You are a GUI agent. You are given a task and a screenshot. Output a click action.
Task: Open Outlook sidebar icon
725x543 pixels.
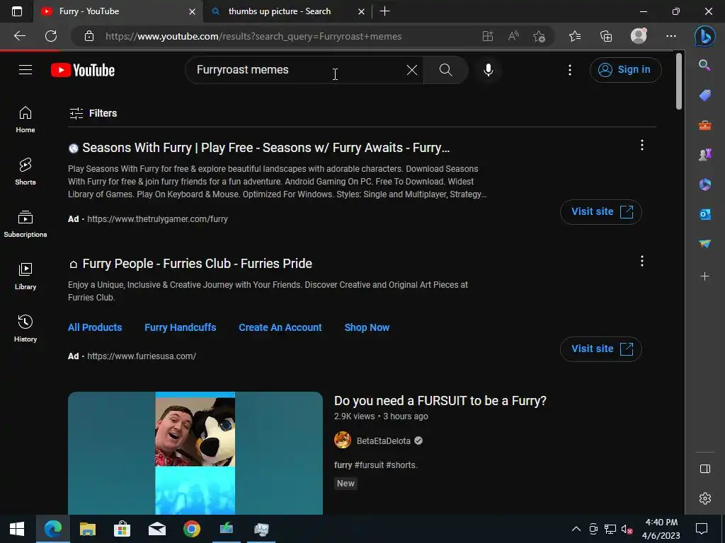(x=704, y=214)
